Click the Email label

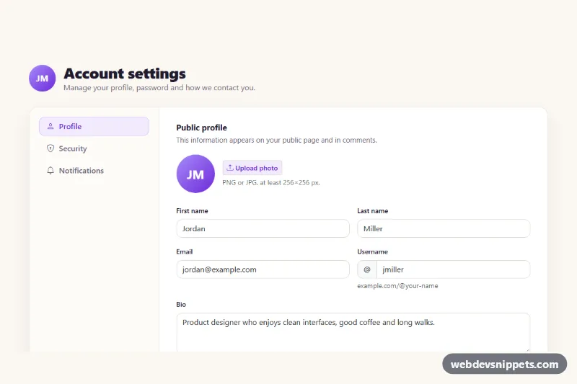pos(185,251)
